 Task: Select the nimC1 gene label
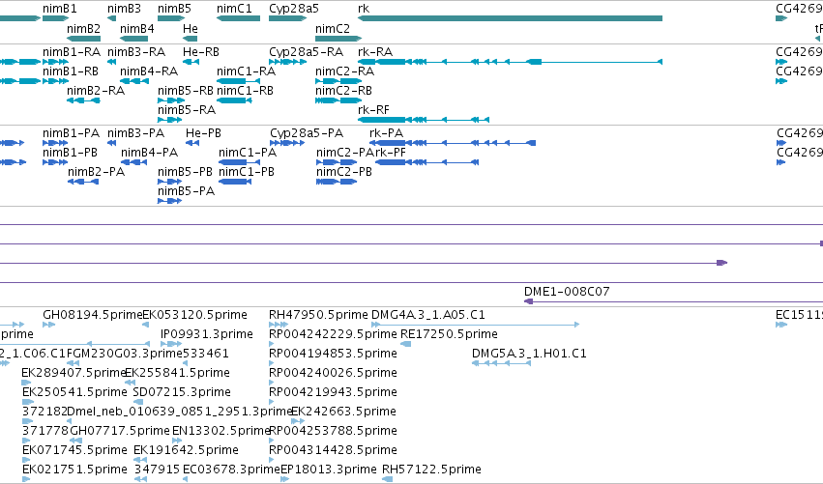(234, 9)
